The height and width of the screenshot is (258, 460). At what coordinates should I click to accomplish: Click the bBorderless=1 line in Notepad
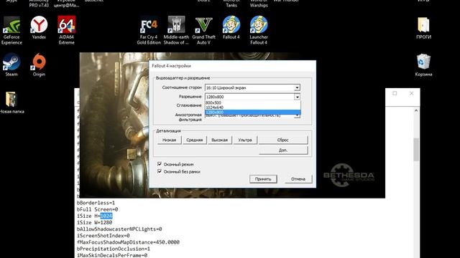[96, 203]
